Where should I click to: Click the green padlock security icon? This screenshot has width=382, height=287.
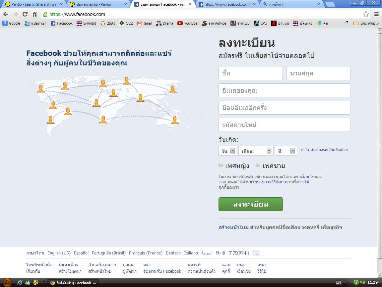[x=45, y=14]
